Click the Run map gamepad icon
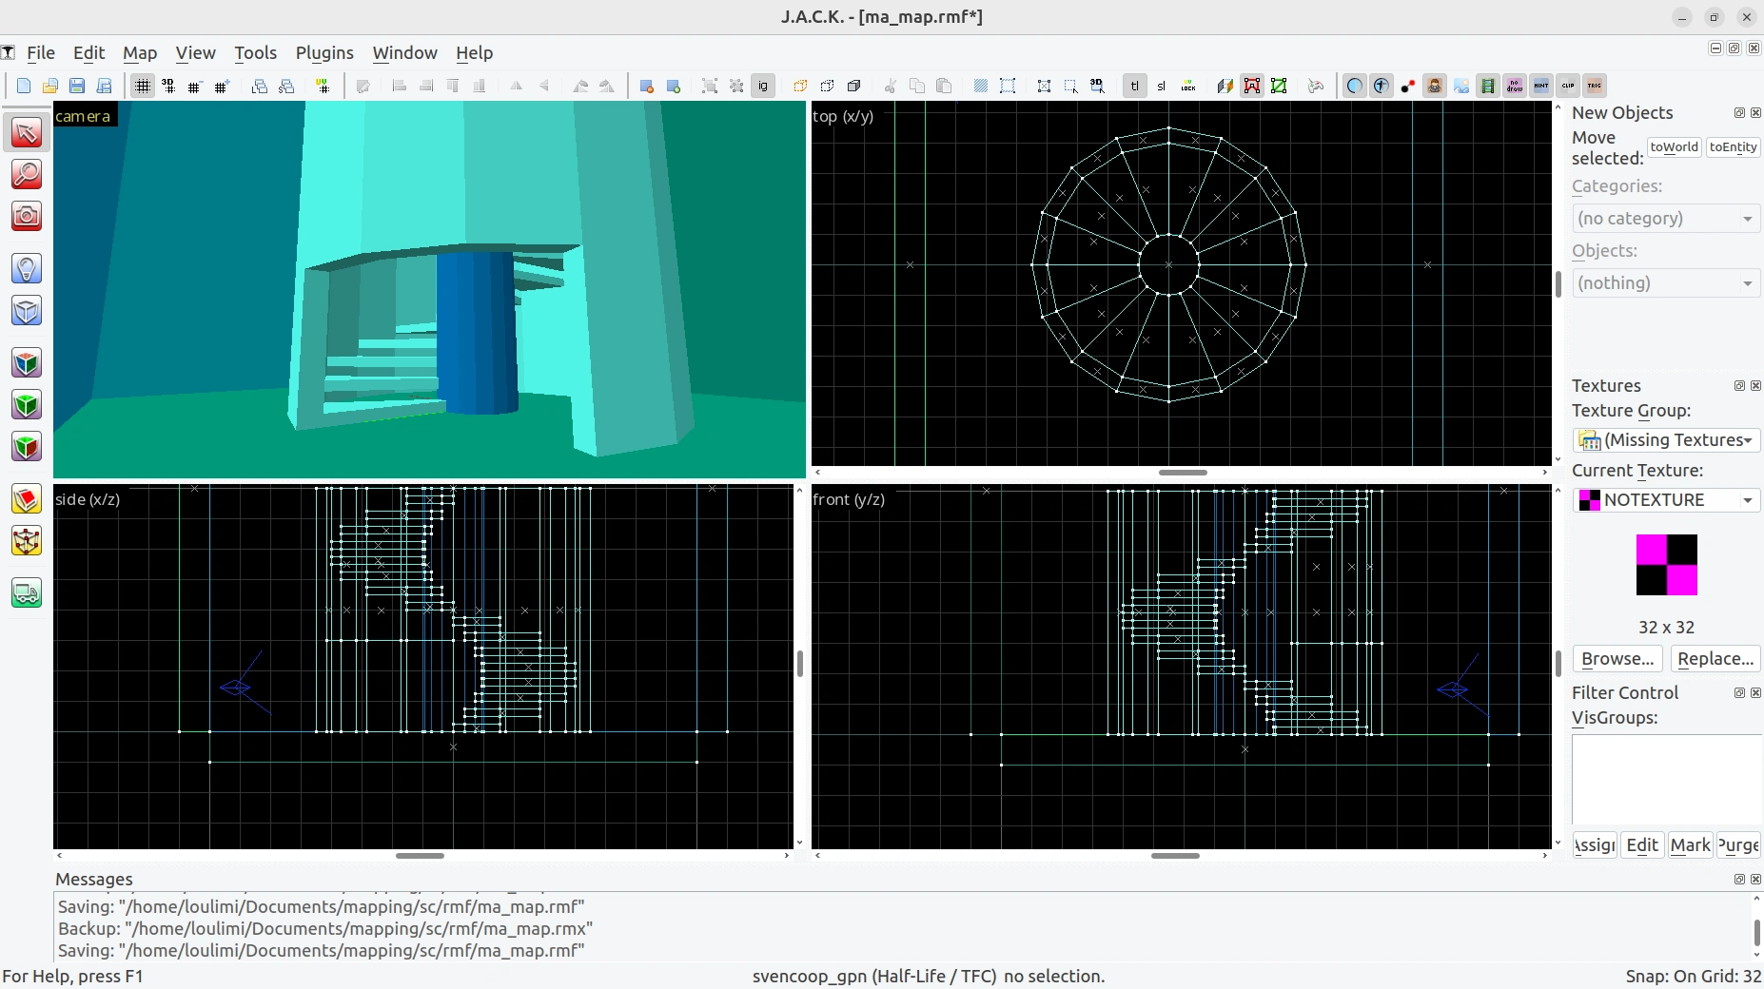This screenshot has width=1764, height=989. tap(1317, 86)
